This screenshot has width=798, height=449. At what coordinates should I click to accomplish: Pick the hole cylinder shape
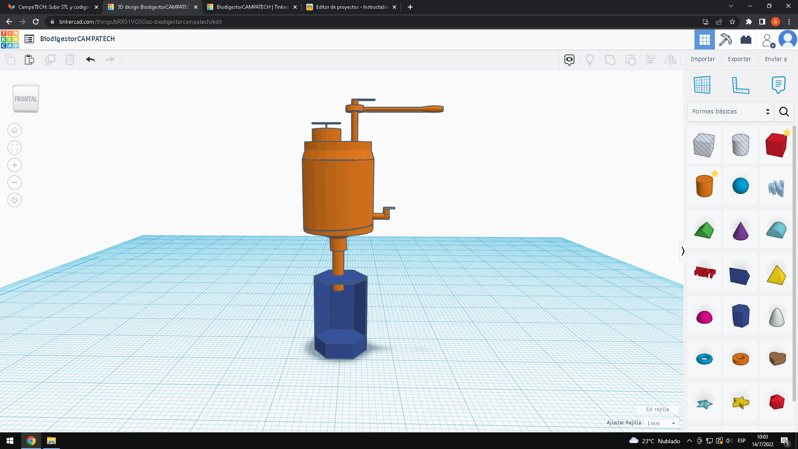coord(740,145)
